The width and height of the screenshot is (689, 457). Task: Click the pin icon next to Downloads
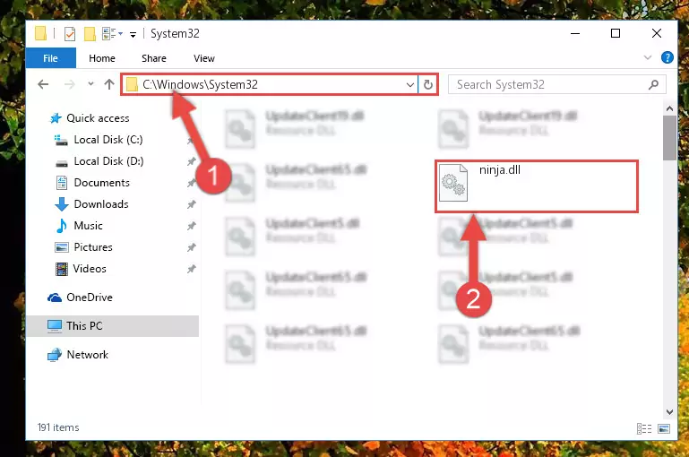[x=191, y=204]
